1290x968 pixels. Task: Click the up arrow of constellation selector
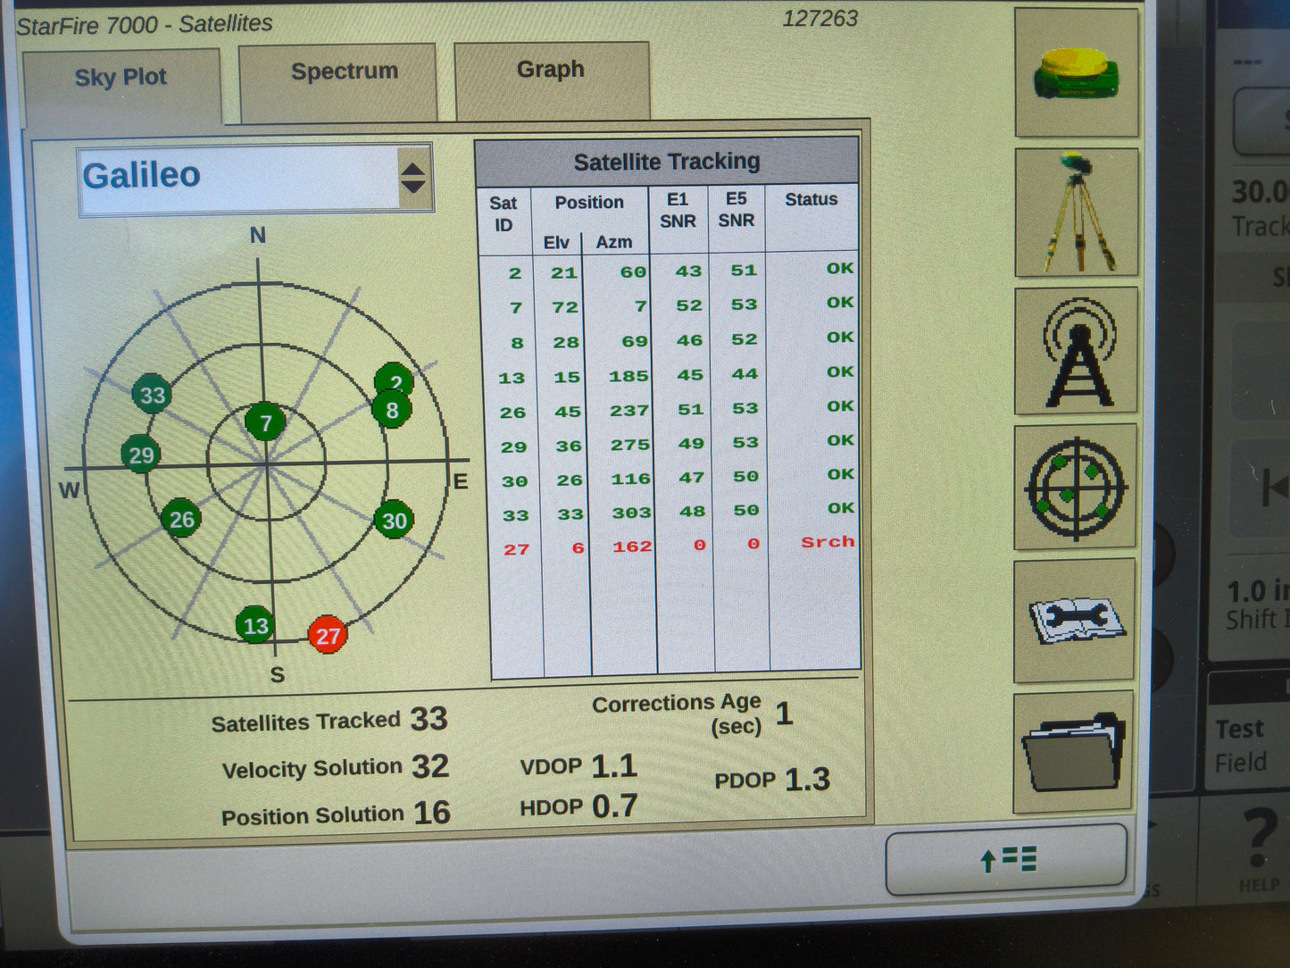(413, 168)
